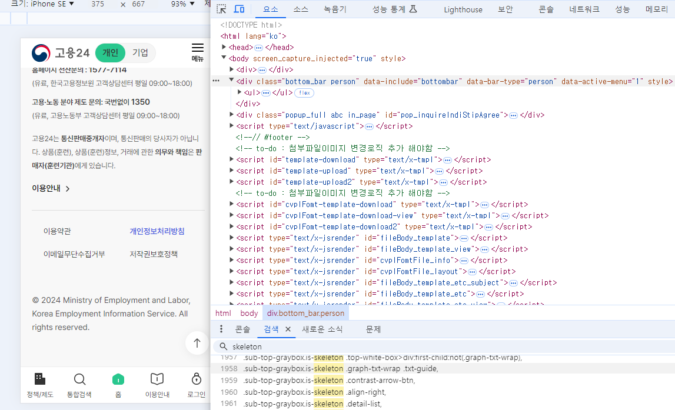The height and width of the screenshot is (410, 675).
Task: Open search result line 1958
Action: [x=443, y=369]
